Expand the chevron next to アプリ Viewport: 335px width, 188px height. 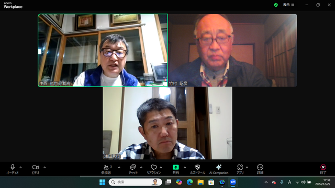(247, 167)
